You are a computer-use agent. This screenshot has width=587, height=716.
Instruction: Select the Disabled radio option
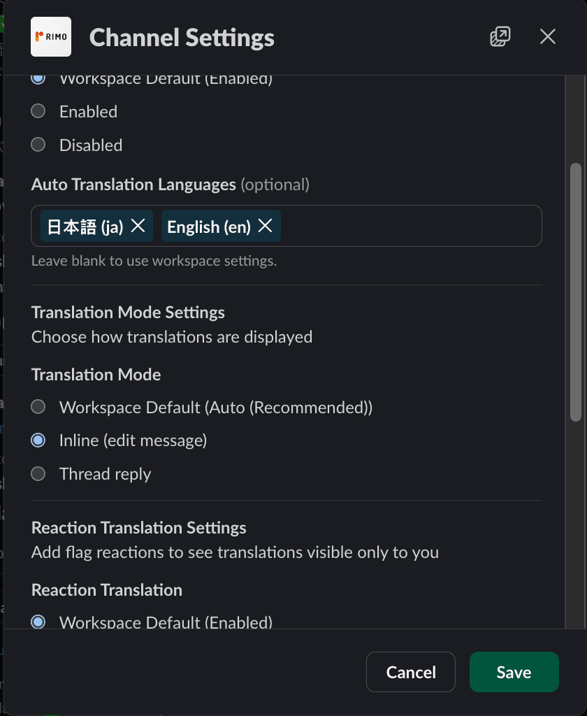[x=38, y=144]
